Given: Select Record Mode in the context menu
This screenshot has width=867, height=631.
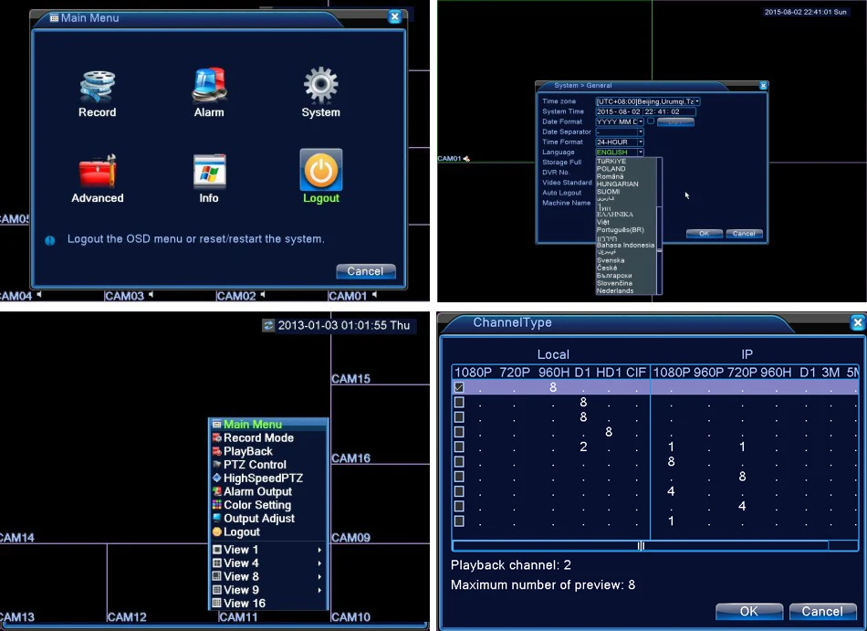Looking at the screenshot, I should click(269, 437).
